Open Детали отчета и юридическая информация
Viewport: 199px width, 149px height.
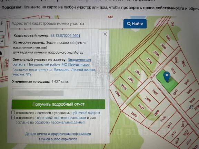click(x=58, y=134)
